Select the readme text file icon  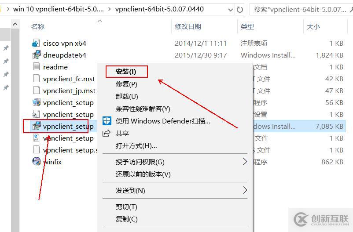36,67
